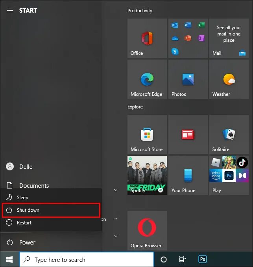Image resolution: width=253 pixels, height=267 pixels.
Task: Expand the chevron above the Power row
Action: point(116,236)
